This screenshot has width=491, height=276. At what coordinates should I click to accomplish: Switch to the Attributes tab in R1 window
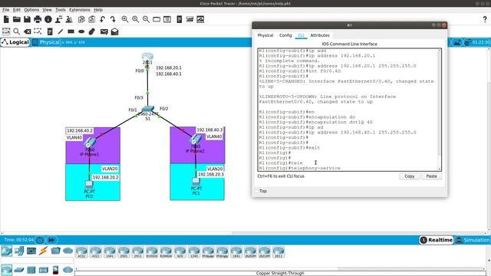[320, 35]
